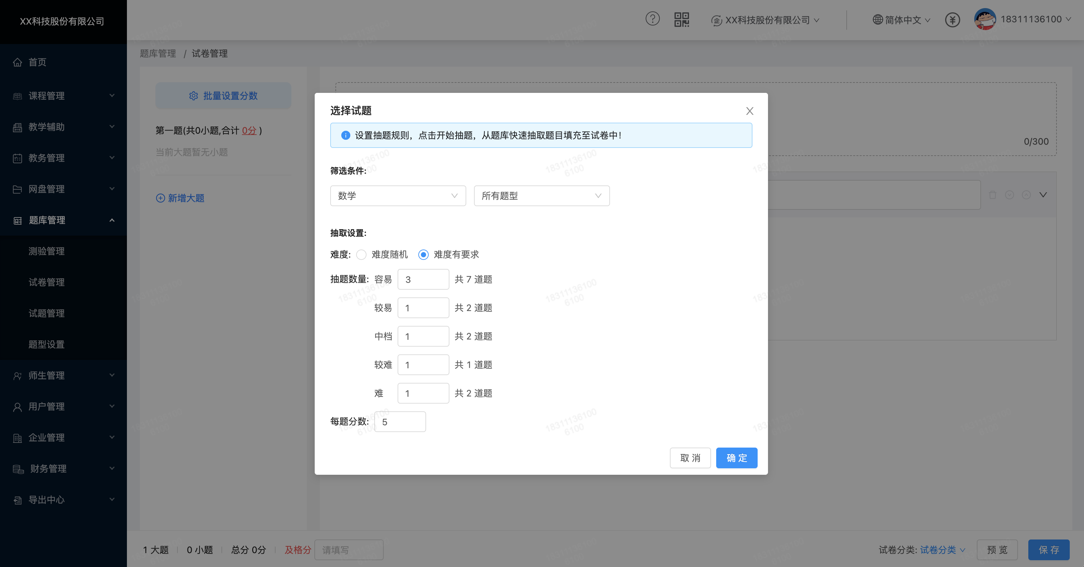This screenshot has height=567, width=1084.
Task: Open the 数学 subject dropdown
Action: tap(398, 195)
